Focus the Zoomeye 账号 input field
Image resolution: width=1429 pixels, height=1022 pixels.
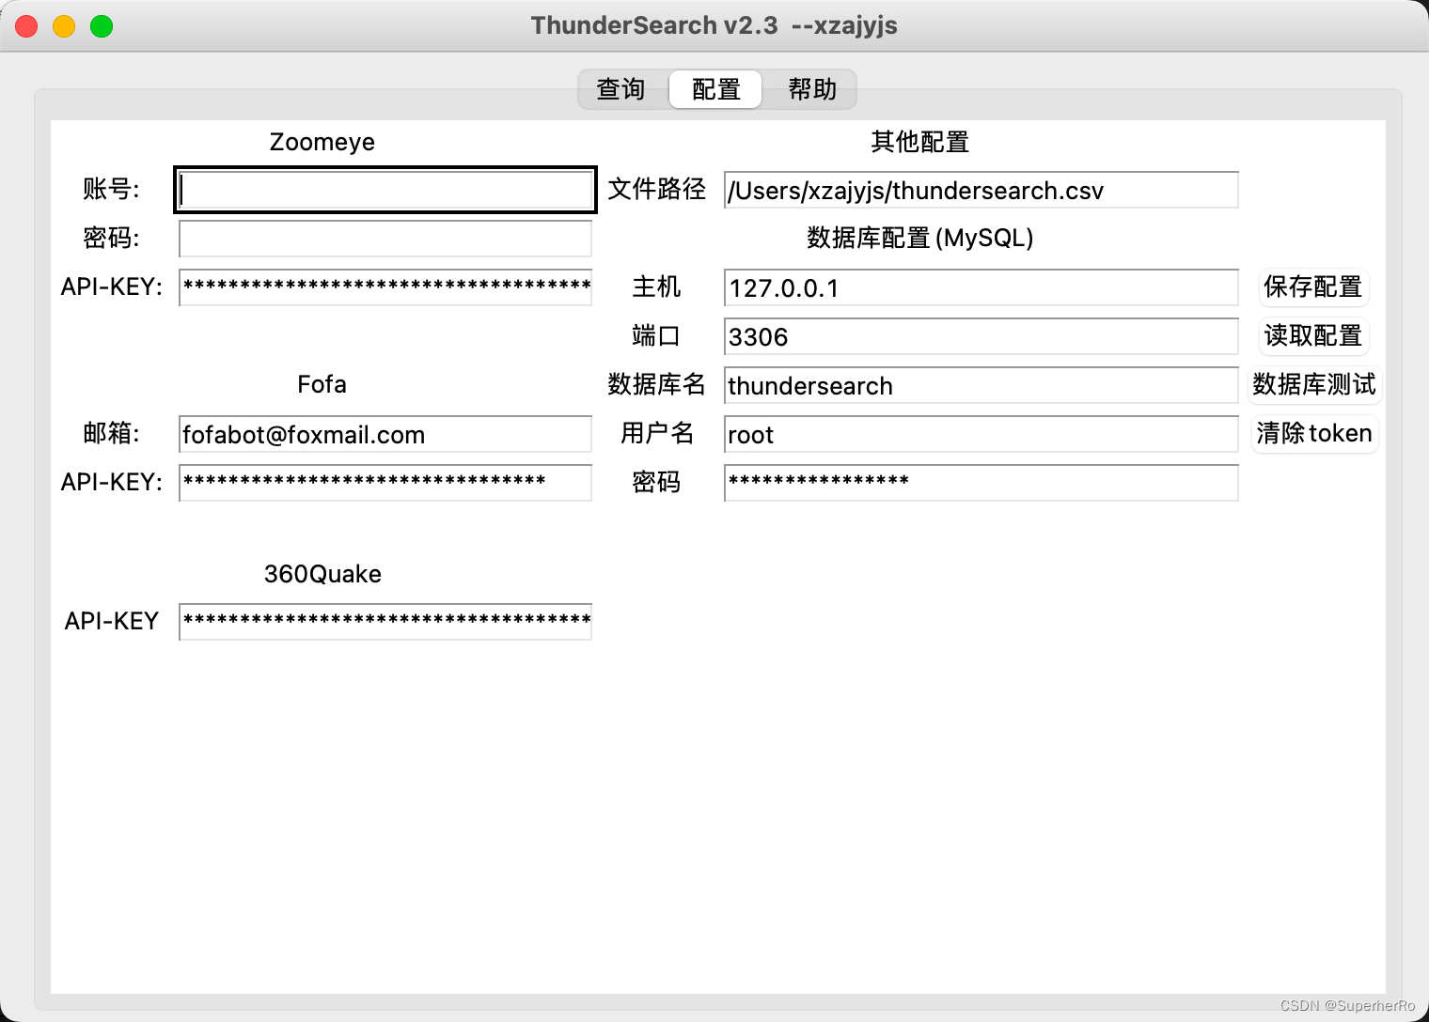pos(385,190)
